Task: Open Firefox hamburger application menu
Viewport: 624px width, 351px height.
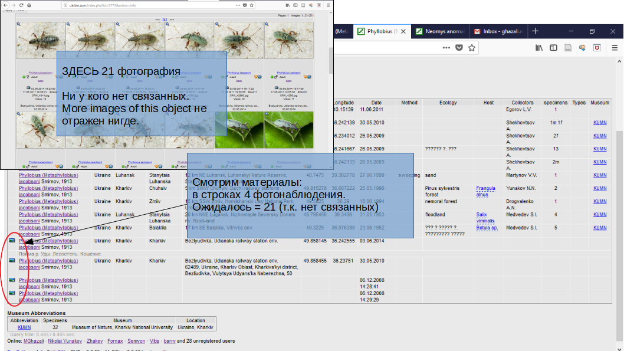Action: pos(614,48)
